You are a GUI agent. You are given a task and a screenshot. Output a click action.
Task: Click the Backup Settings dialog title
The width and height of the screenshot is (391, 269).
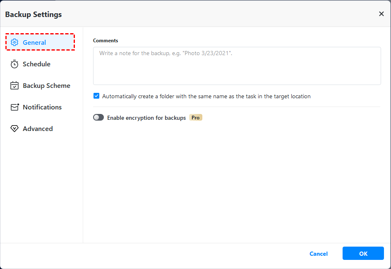pyautogui.click(x=34, y=15)
